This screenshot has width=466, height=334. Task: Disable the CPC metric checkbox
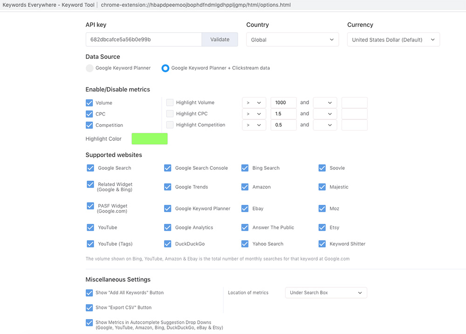pos(89,114)
